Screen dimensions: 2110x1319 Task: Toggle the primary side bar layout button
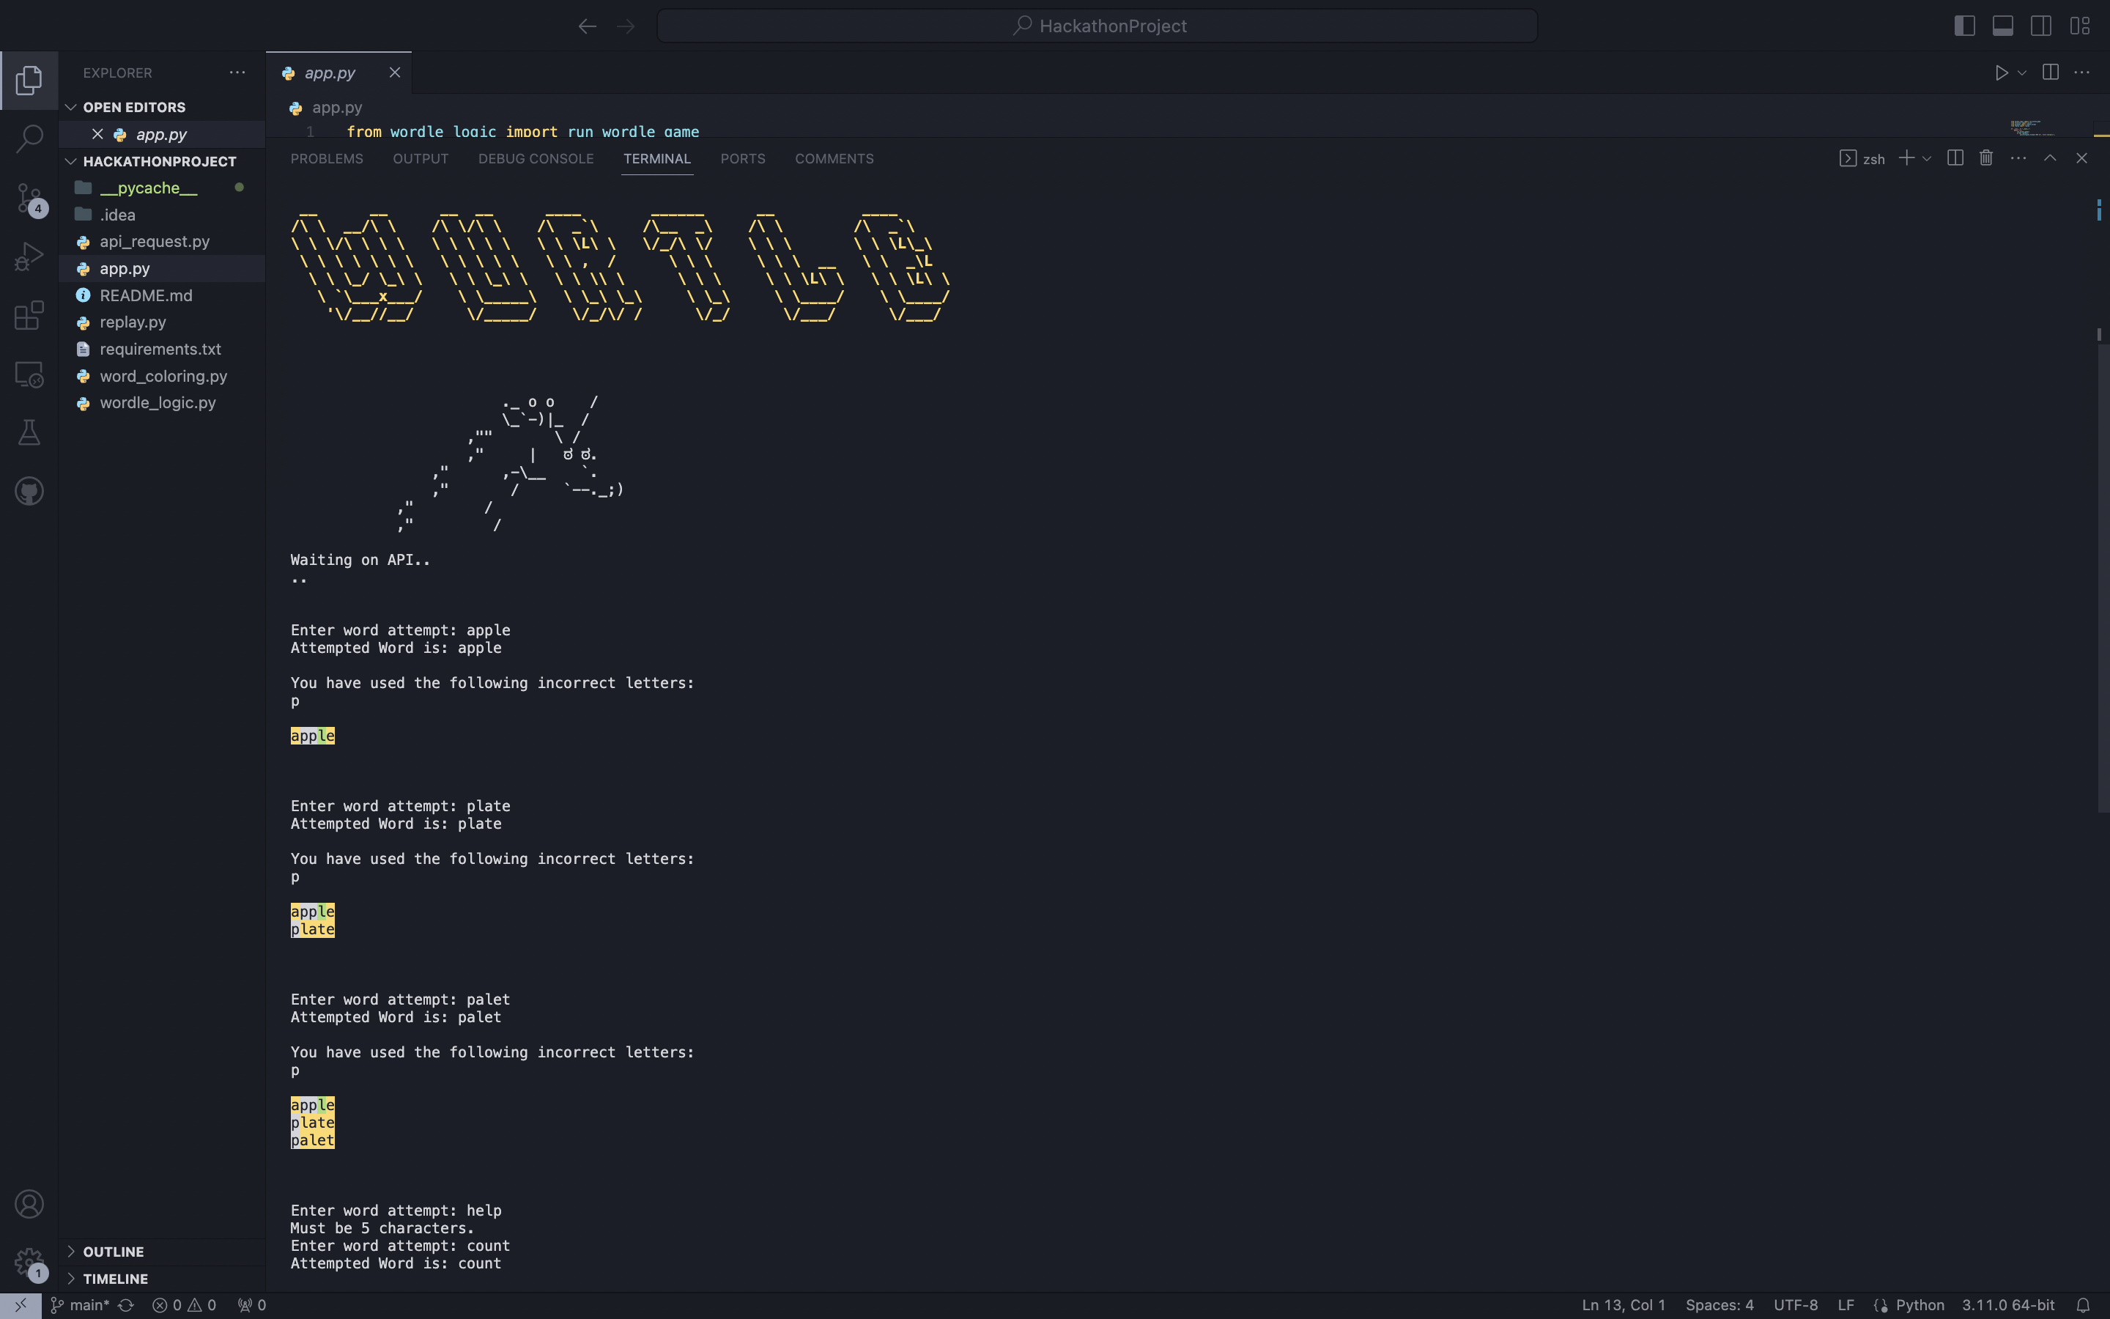tap(1963, 26)
